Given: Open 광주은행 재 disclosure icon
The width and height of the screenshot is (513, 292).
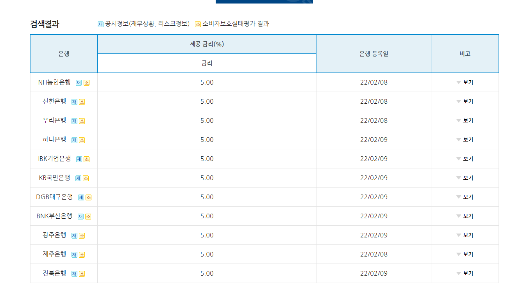Looking at the screenshot, I should pos(74,235).
